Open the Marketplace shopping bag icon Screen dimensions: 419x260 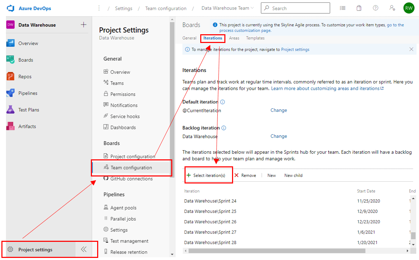pyautogui.click(x=359, y=8)
